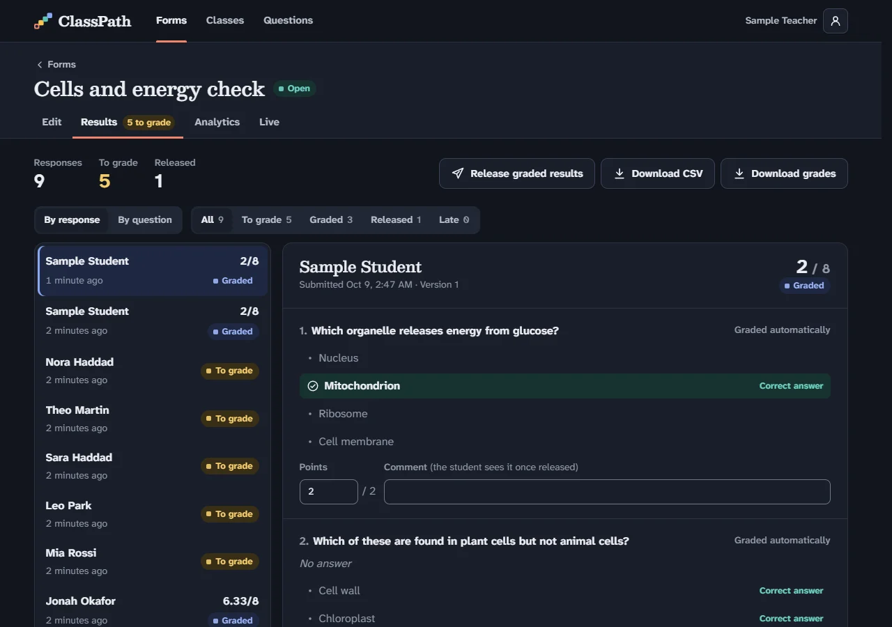Open the Classes navigation item
The image size is (892, 627).
point(225,21)
